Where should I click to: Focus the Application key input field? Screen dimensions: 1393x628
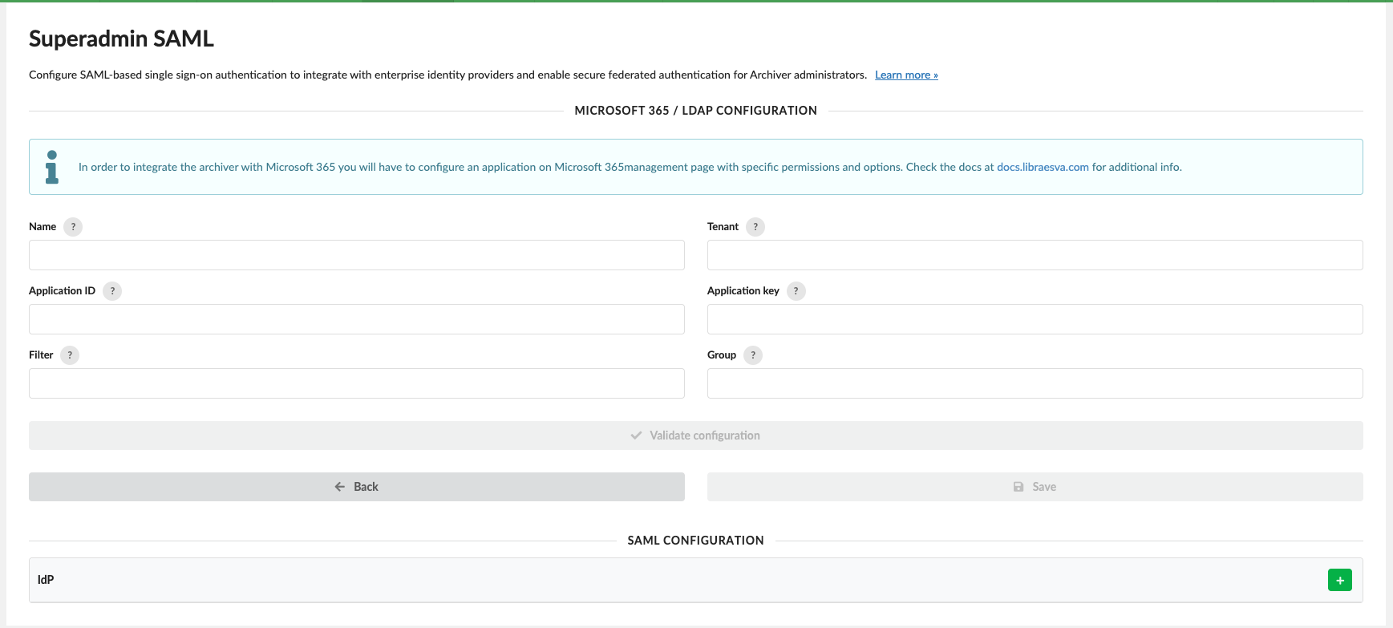click(x=1035, y=319)
